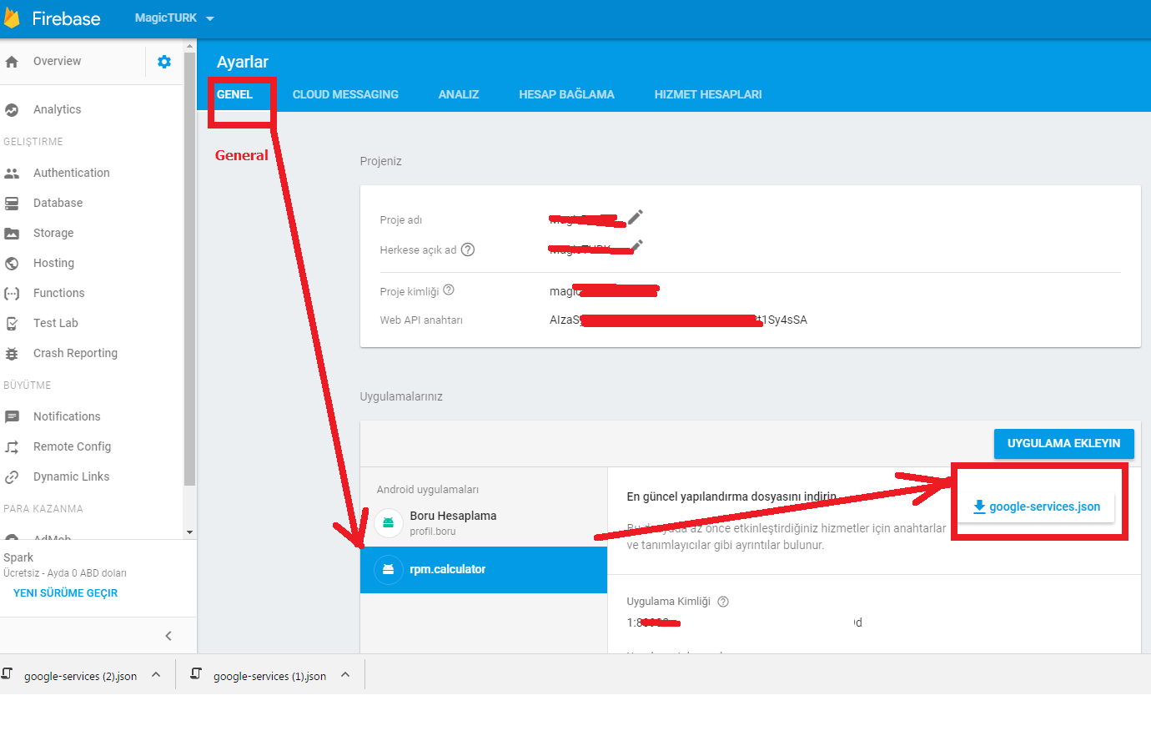Screen dimensions: 1151x751
Task: Click the Spark plan name
Action: pos(18,558)
